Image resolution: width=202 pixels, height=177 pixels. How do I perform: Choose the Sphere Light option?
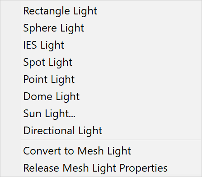[x=101, y=28]
